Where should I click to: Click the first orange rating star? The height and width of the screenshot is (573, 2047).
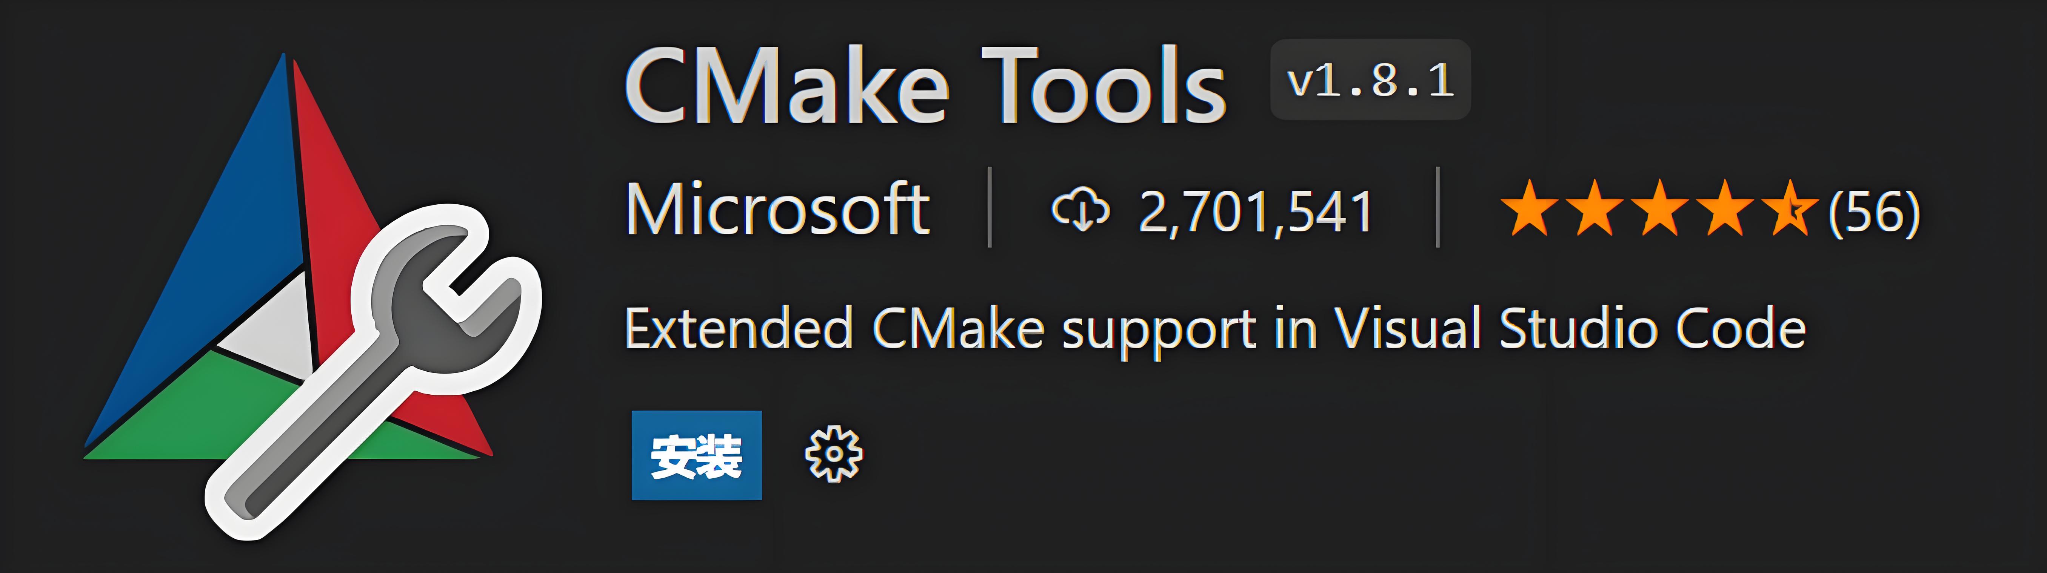pyautogui.click(x=1529, y=210)
